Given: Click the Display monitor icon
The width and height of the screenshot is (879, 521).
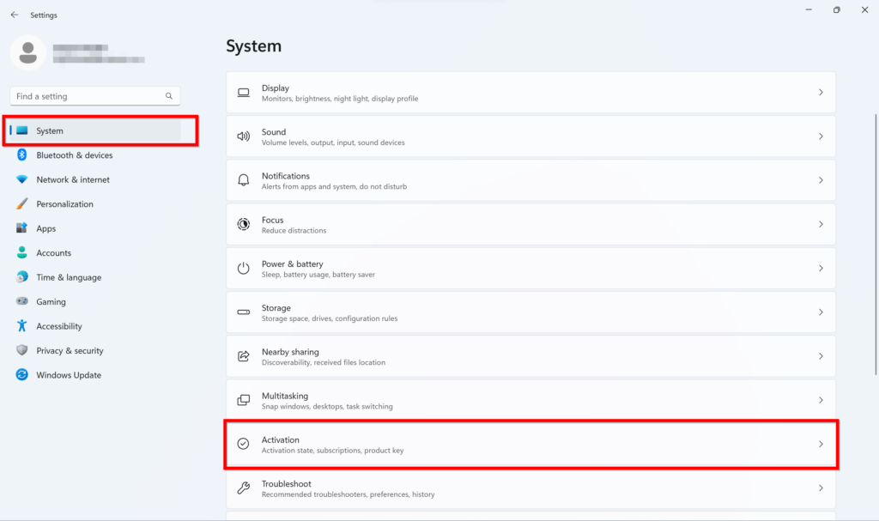Looking at the screenshot, I should coord(244,93).
